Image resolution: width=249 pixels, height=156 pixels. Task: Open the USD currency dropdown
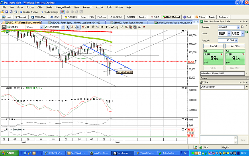pos(243,34)
